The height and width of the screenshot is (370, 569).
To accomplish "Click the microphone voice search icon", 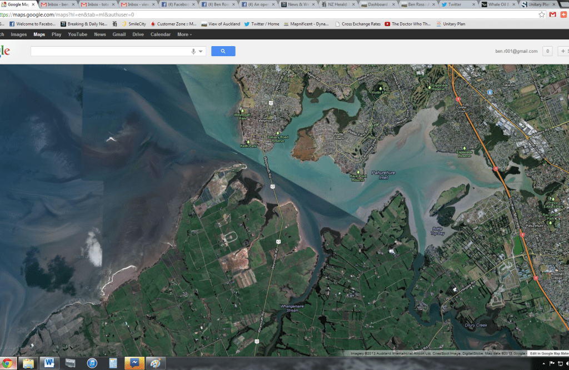I will point(193,51).
